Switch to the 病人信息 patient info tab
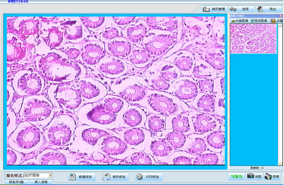Viewport: 284px width, 185px height. click(x=41, y=182)
